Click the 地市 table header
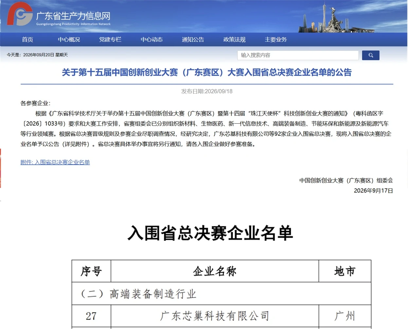This screenshot has height=329, width=415. coord(345,271)
